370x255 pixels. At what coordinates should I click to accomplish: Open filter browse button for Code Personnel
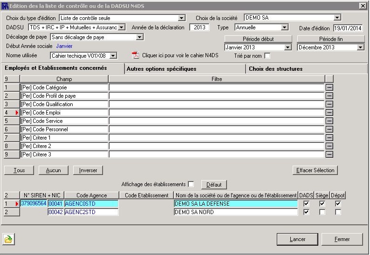(x=329, y=129)
